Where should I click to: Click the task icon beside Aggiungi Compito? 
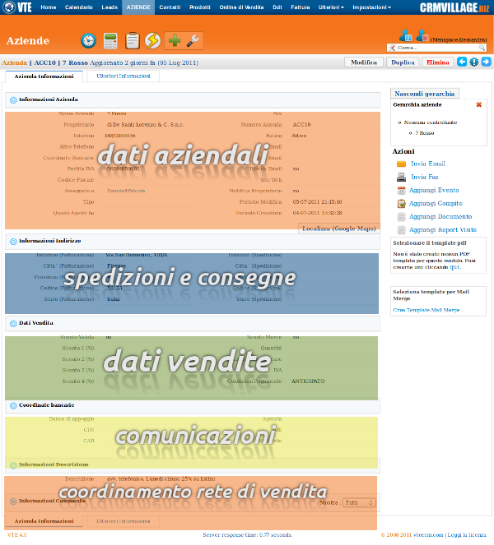[x=402, y=203]
